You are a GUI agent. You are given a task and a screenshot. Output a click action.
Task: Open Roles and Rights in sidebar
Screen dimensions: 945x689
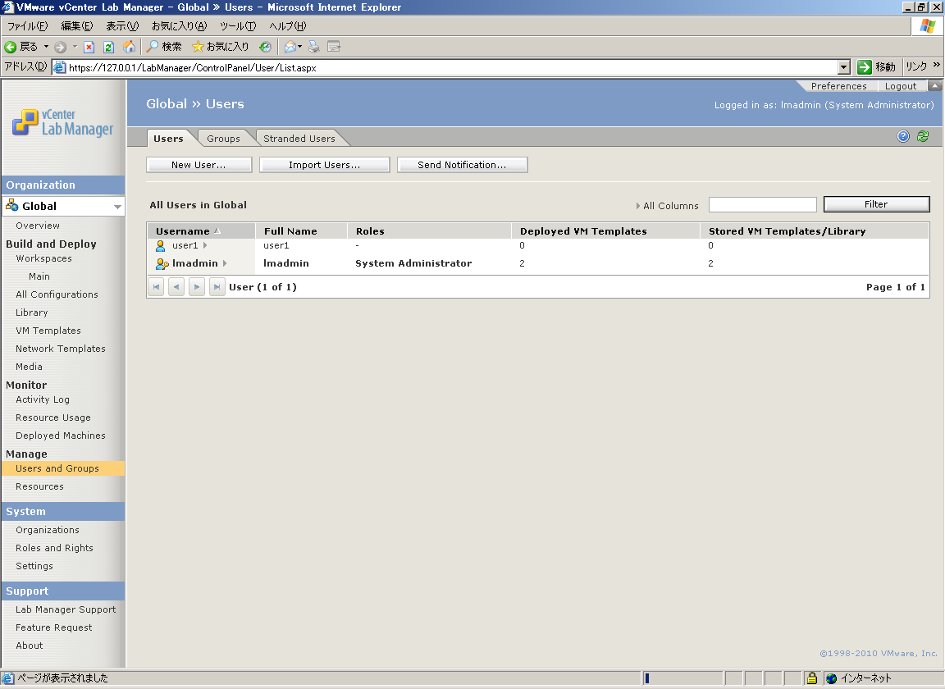pos(54,548)
